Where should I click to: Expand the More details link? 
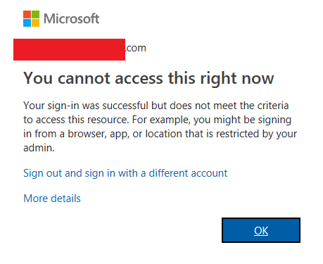coord(52,199)
